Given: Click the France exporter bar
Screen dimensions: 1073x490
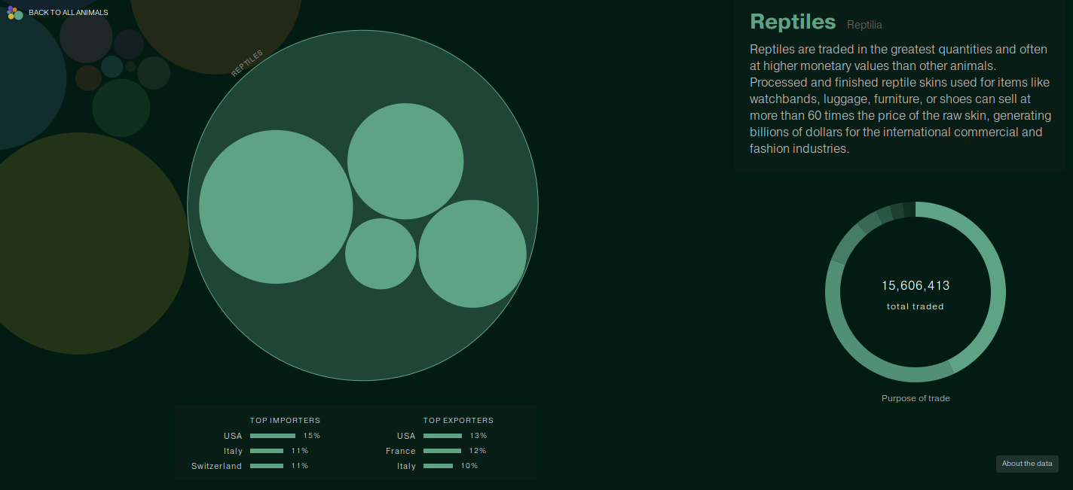Looking at the screenshot, I should pos(442,451).
